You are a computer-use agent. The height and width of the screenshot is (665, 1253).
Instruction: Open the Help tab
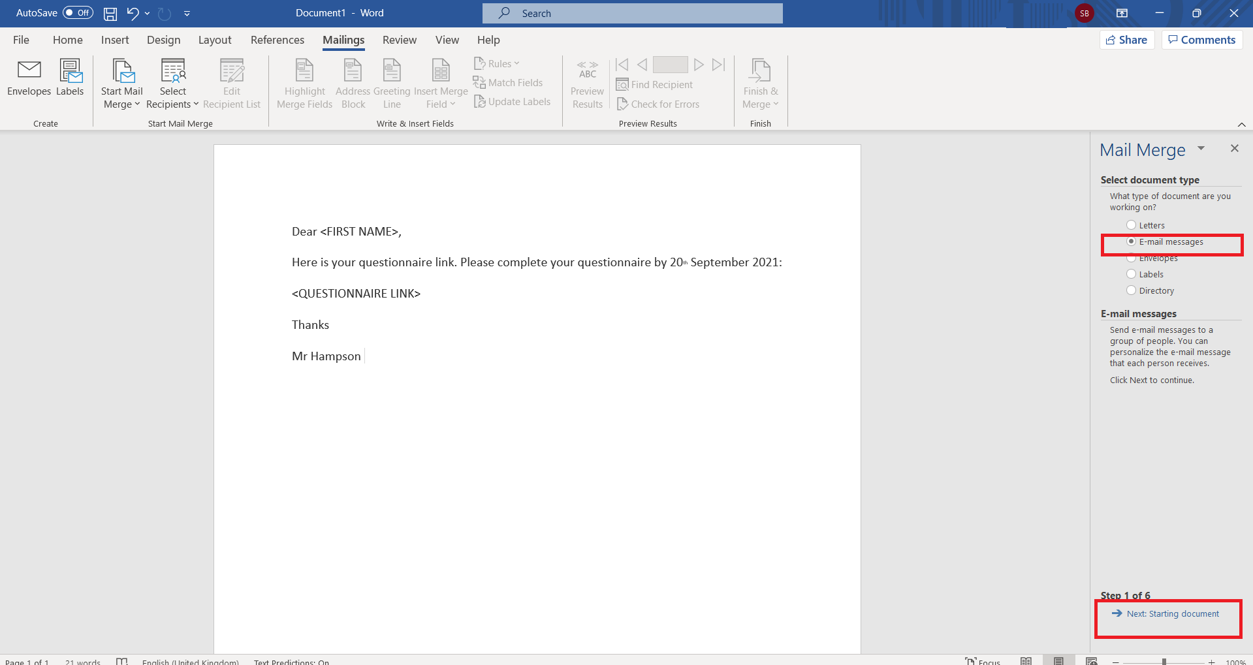[488, 40]
